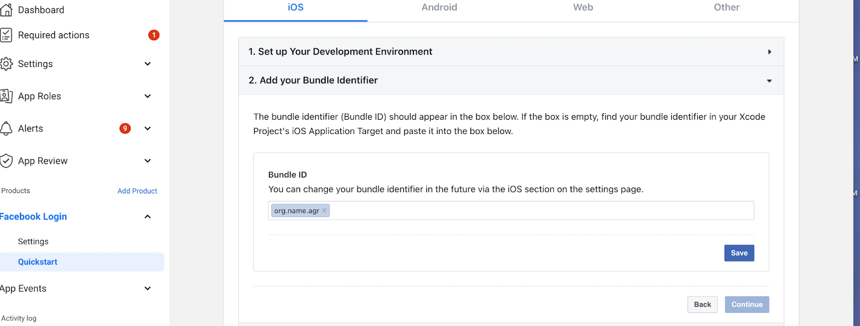Open Required actions in the sidebar
860x326 pixels.
pos(54,35)
